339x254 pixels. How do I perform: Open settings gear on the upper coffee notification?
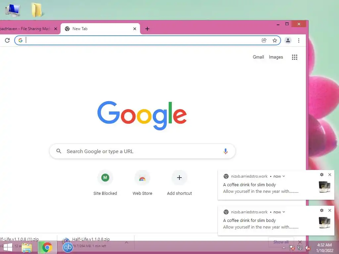tap(322, 175)
